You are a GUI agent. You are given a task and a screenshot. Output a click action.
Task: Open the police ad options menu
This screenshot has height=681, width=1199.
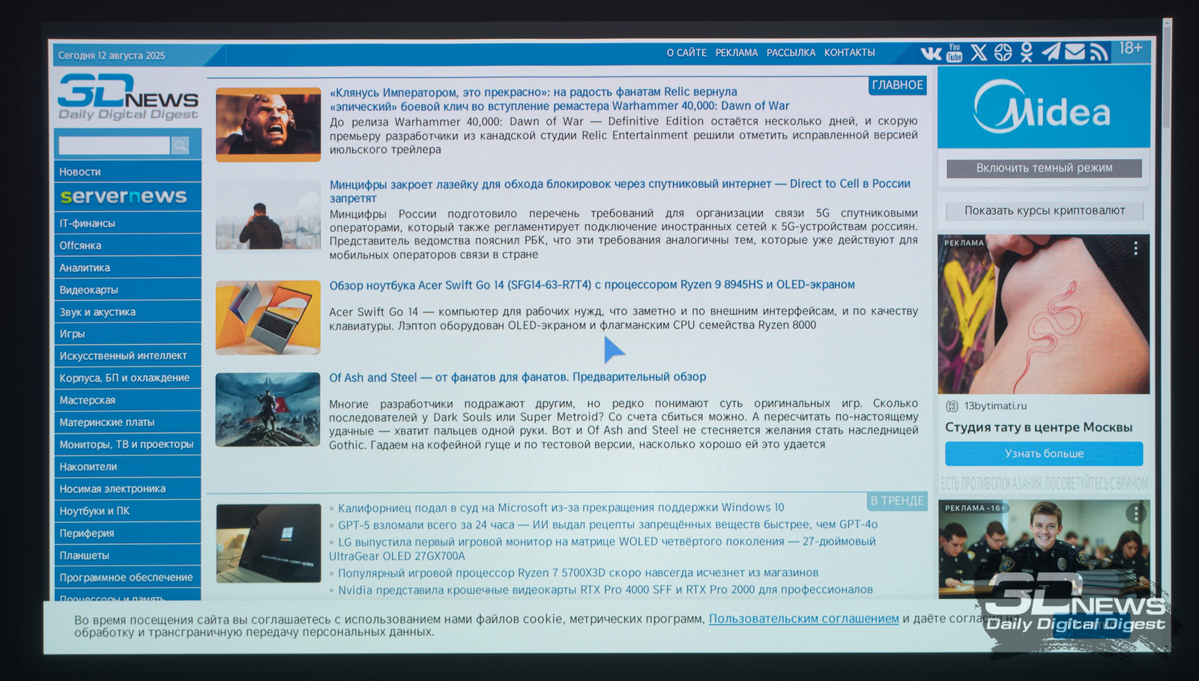pos(1136,513)
